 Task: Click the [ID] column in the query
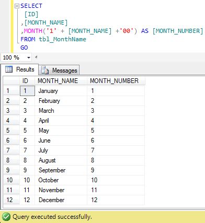(x=31, y=14)
